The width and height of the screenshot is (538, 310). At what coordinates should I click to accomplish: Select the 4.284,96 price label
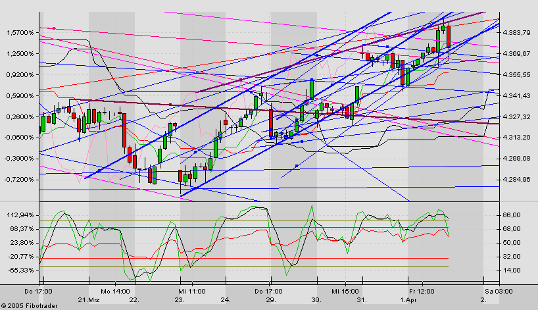(516, 180)
